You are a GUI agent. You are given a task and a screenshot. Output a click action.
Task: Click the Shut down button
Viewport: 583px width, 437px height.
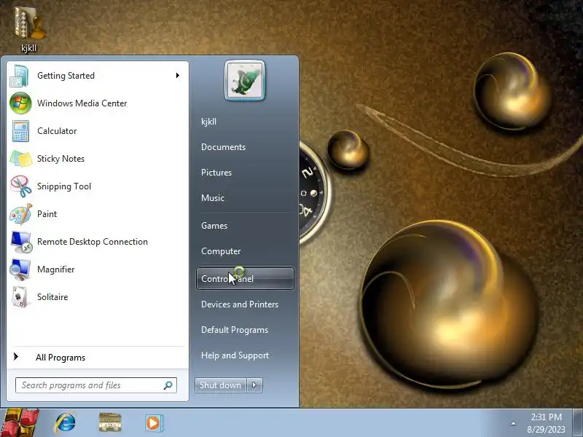(221, 385)
